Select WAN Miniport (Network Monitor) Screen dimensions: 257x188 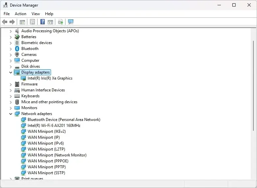[57, 155]
